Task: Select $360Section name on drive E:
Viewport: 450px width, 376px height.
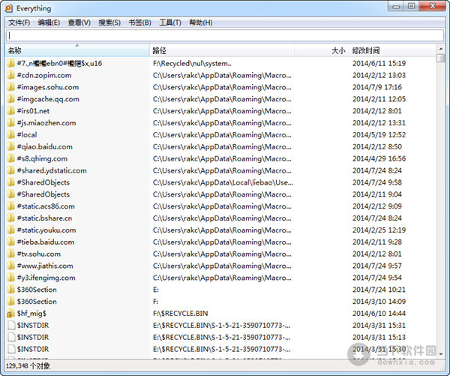Action: coord(37,290)
